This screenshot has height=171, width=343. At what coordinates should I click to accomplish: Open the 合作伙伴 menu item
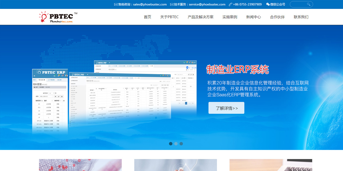277,17
